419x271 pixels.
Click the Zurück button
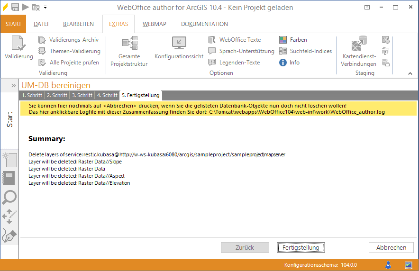[x=245, y=247]
